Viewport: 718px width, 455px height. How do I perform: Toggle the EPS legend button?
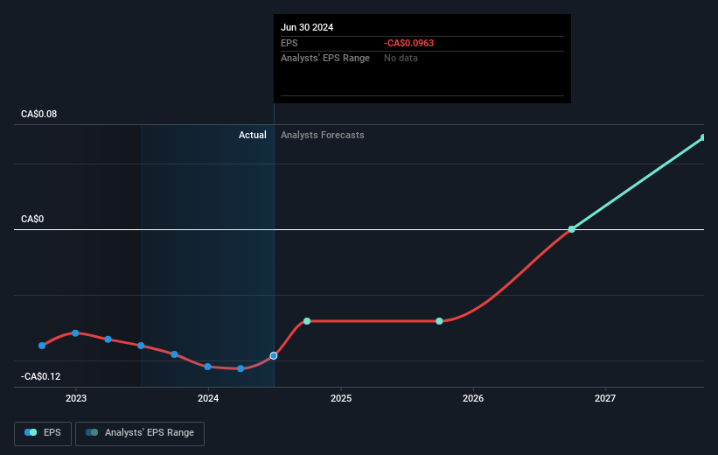click(x=43, y=433)
